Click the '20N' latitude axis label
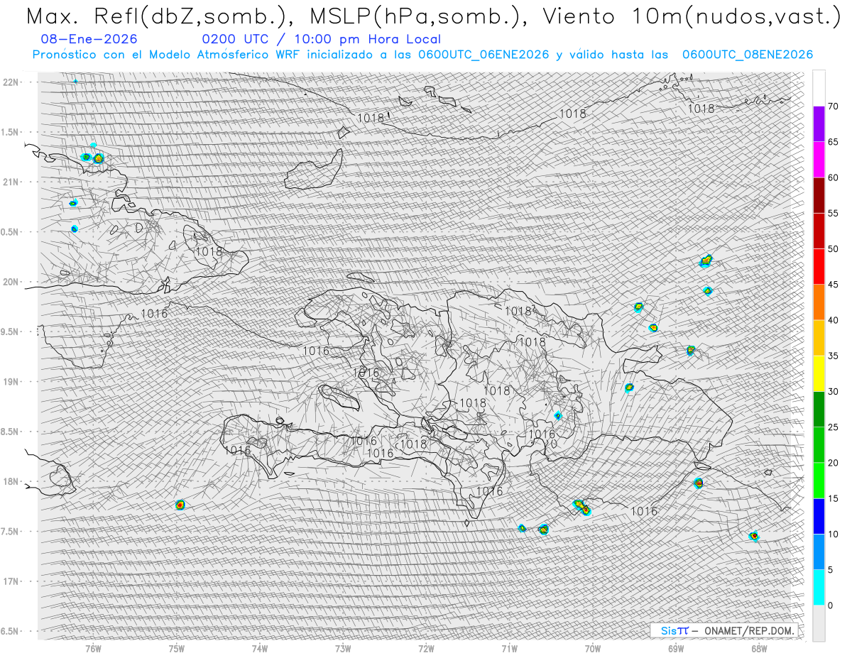852x658 pixels. (x=10, y=282)
